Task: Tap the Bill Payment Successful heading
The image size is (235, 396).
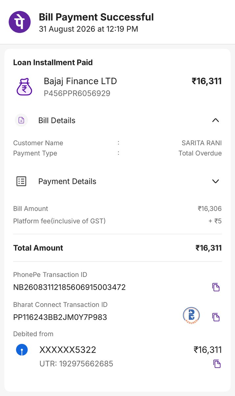Action: (x=96, y=17)
